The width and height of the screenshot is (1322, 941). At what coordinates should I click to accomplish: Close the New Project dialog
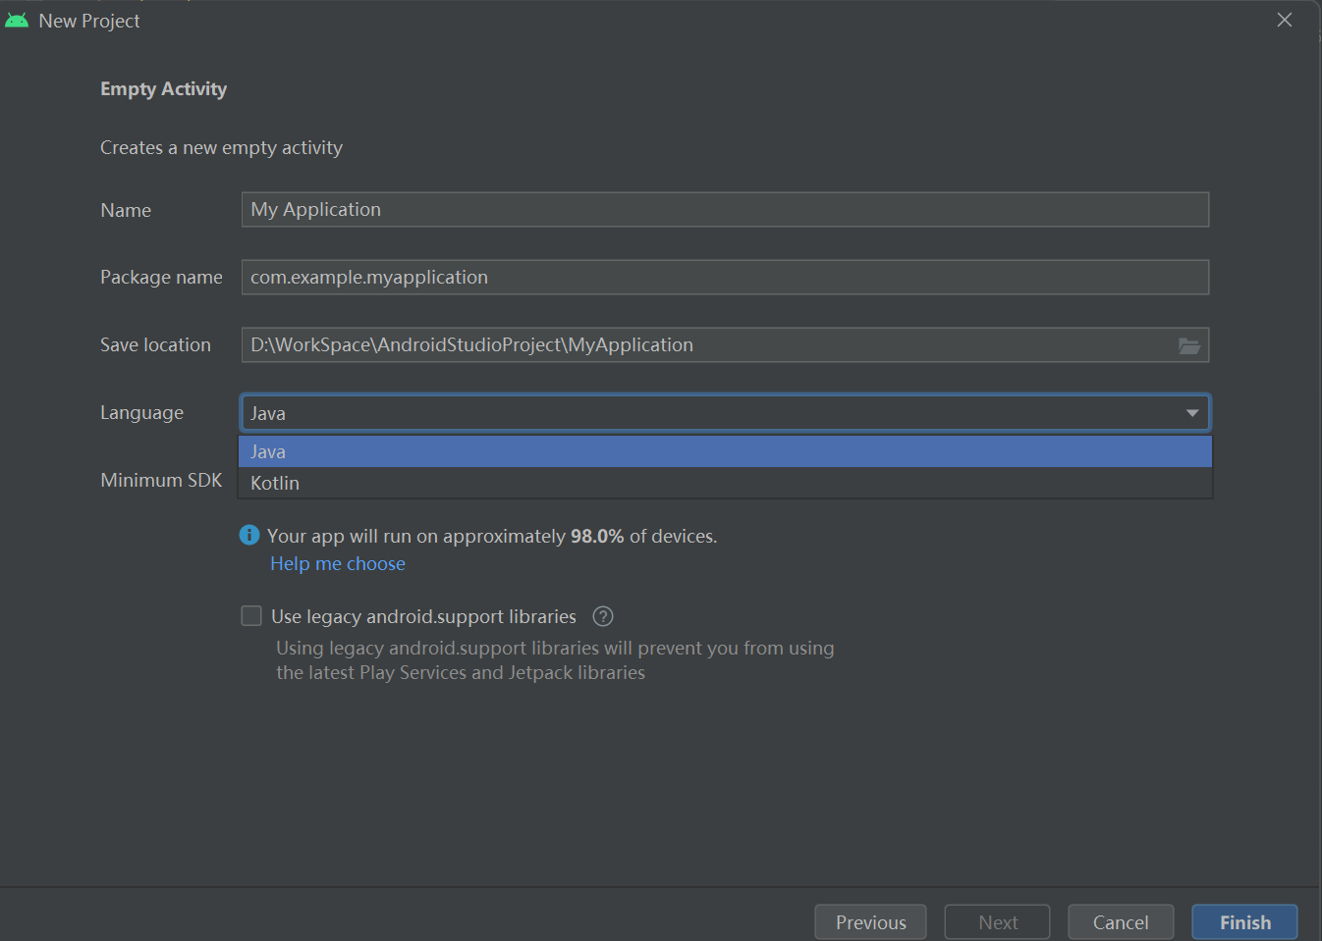(1284, 20)
